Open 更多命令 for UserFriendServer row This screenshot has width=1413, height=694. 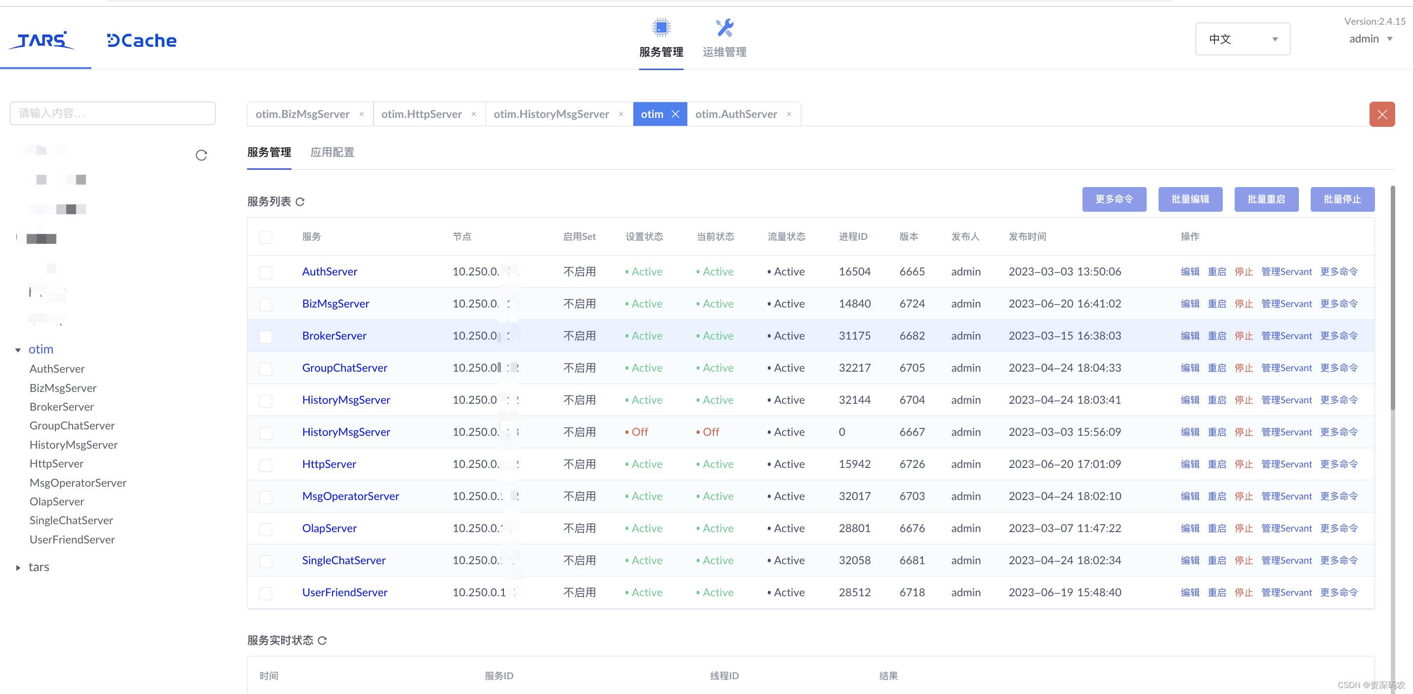[x=1338, y=592]
